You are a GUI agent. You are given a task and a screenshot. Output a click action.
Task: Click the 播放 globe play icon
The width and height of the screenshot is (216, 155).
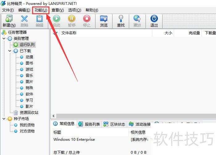click(x=137, y=19)
